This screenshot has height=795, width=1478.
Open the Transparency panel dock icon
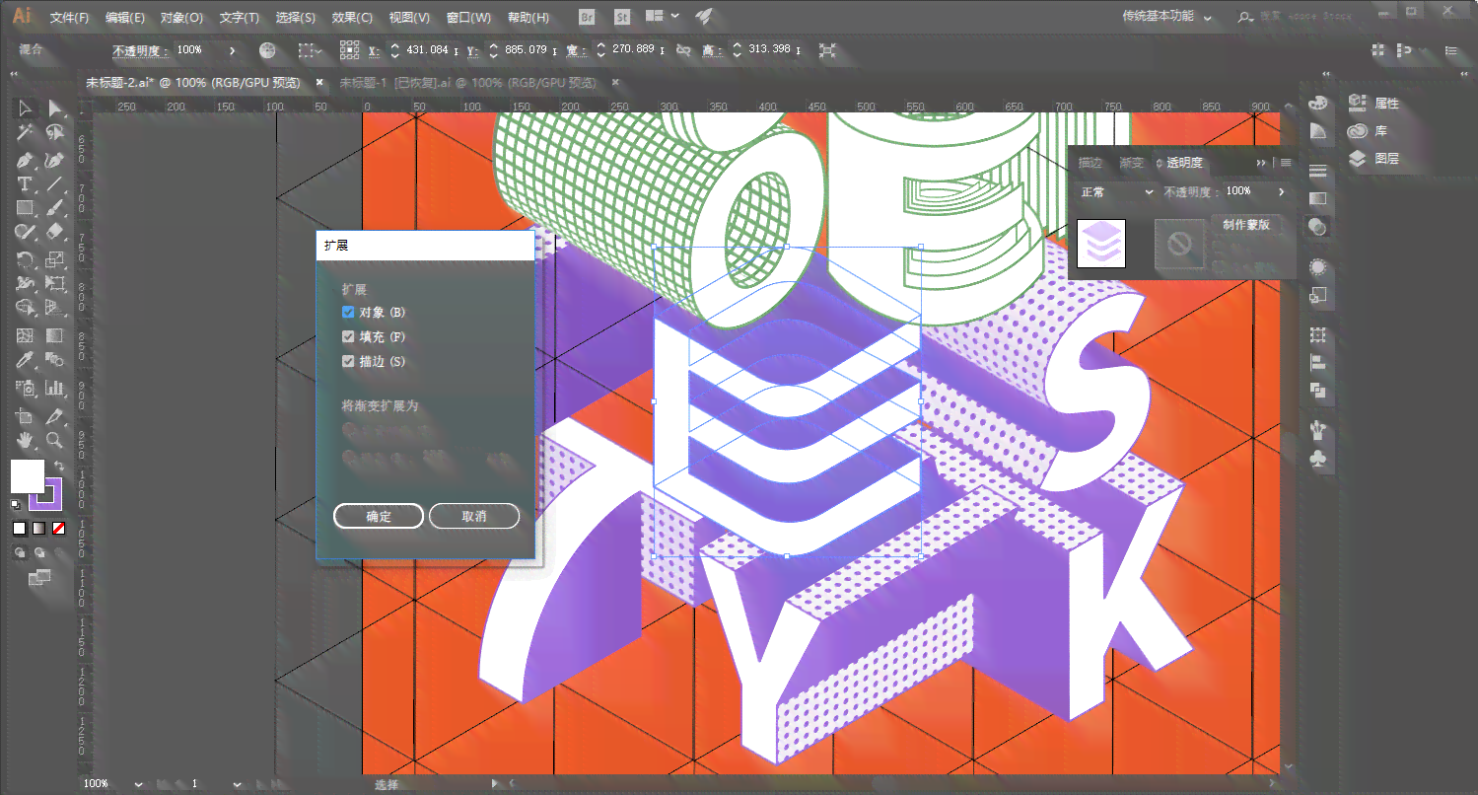pos(1317,227)
